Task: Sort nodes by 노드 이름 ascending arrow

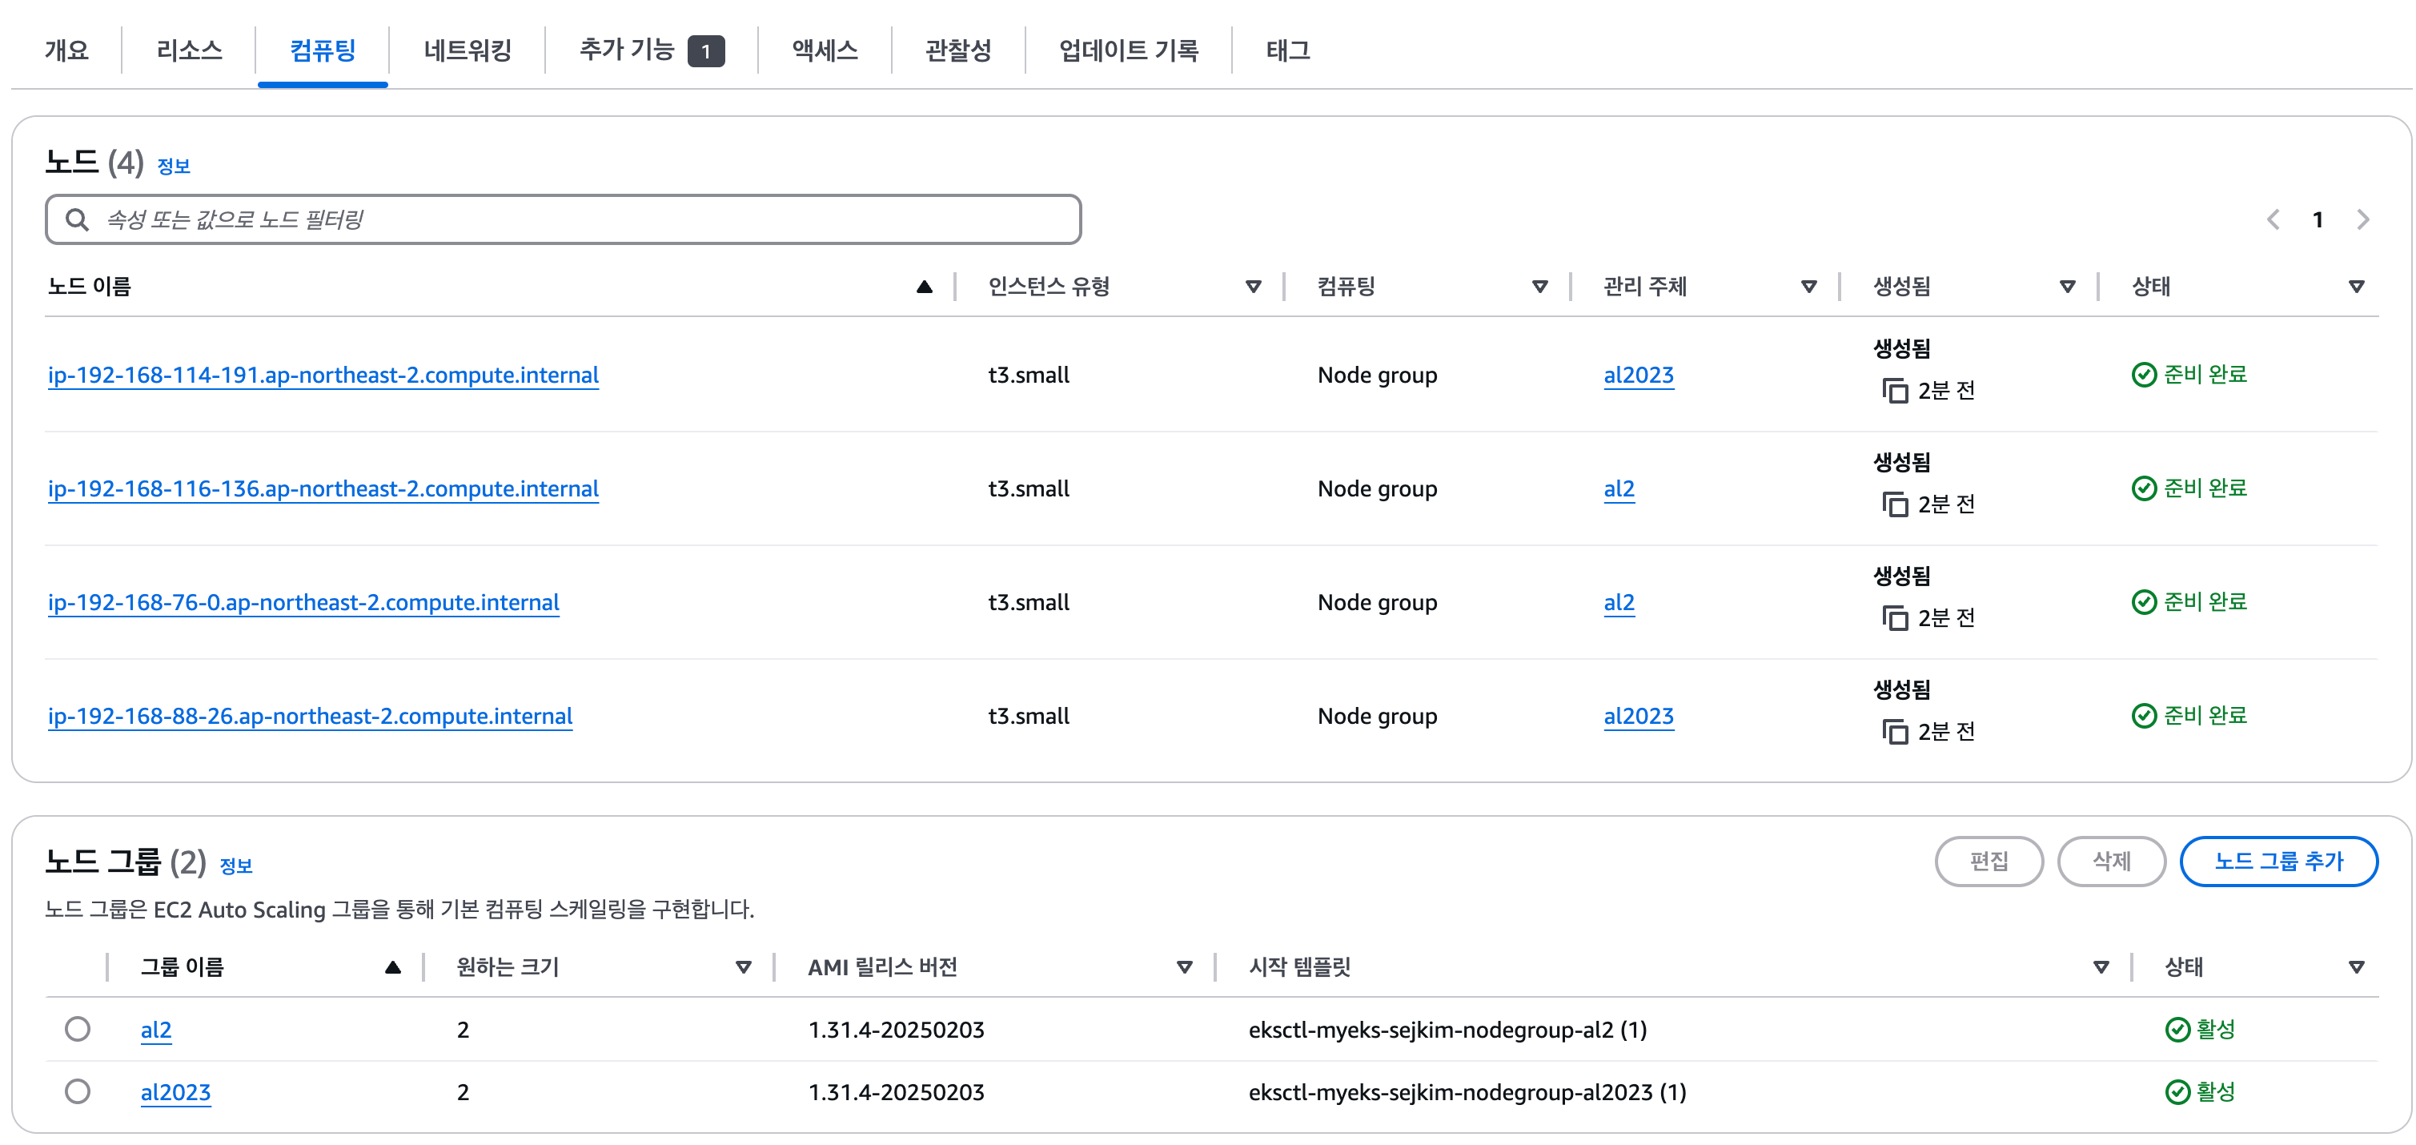Action: 924,287
